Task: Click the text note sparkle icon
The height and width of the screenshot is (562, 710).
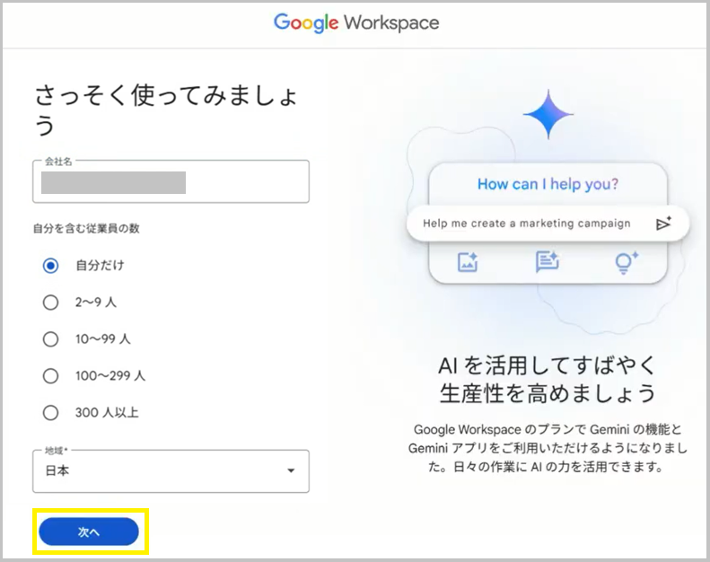Action: (547, 262)
